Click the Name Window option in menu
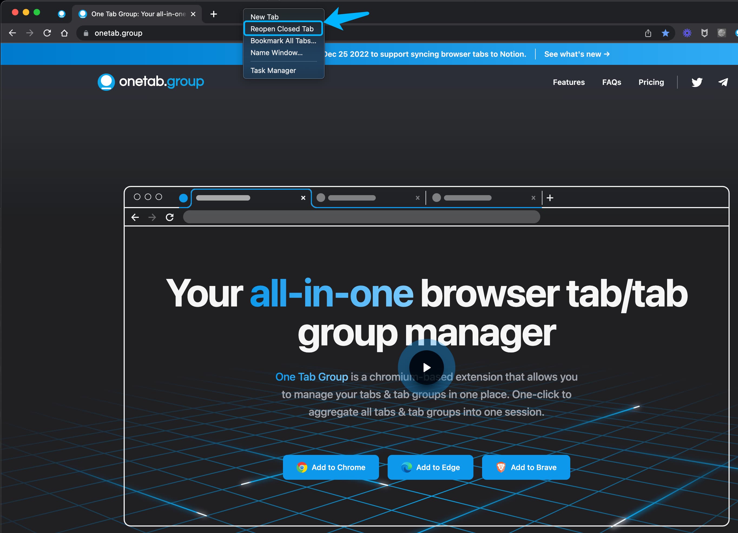 coord(277,53)
